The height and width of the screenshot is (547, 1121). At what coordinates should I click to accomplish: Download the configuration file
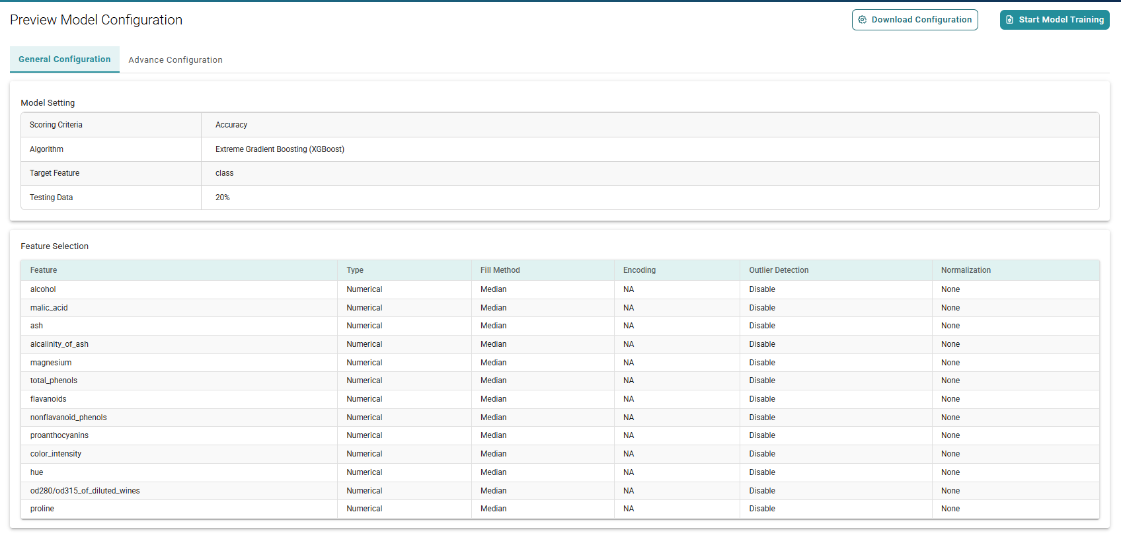pos(915,20)
